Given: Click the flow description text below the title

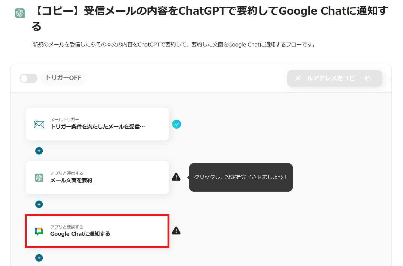Looking at the screenshot, I should tap(174, 45).
